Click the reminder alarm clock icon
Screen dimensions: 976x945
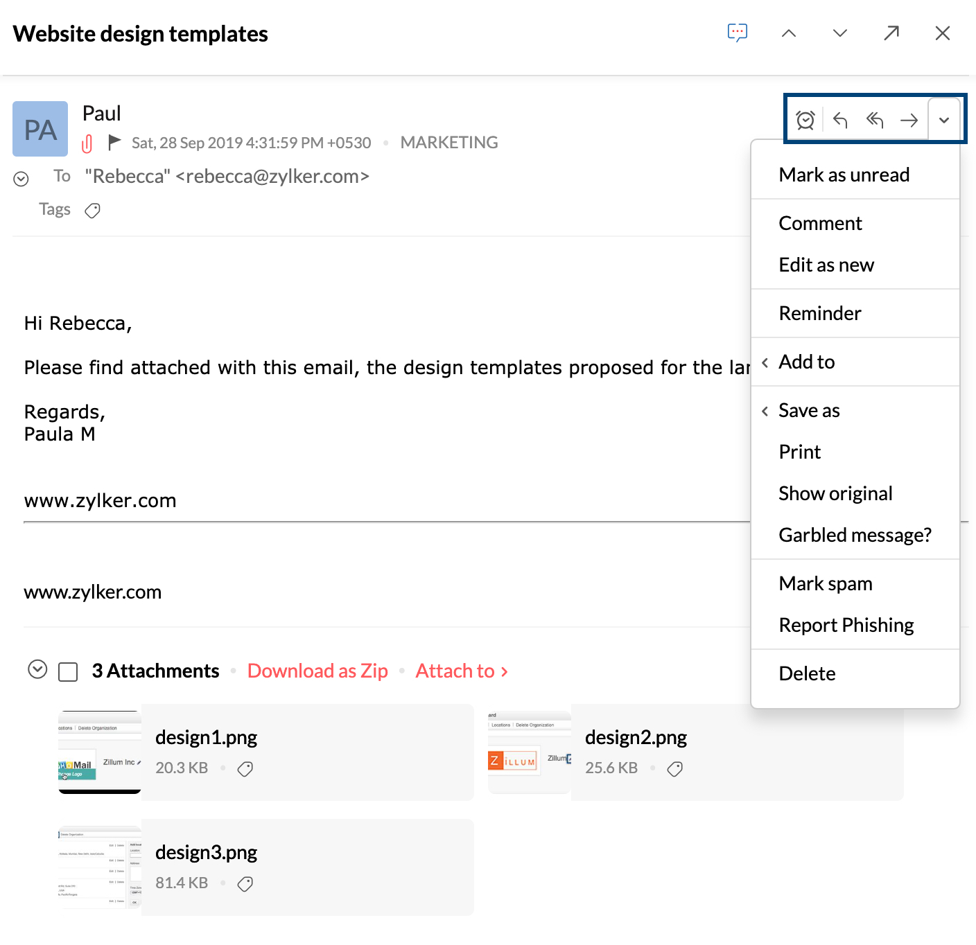click(805, 120)
